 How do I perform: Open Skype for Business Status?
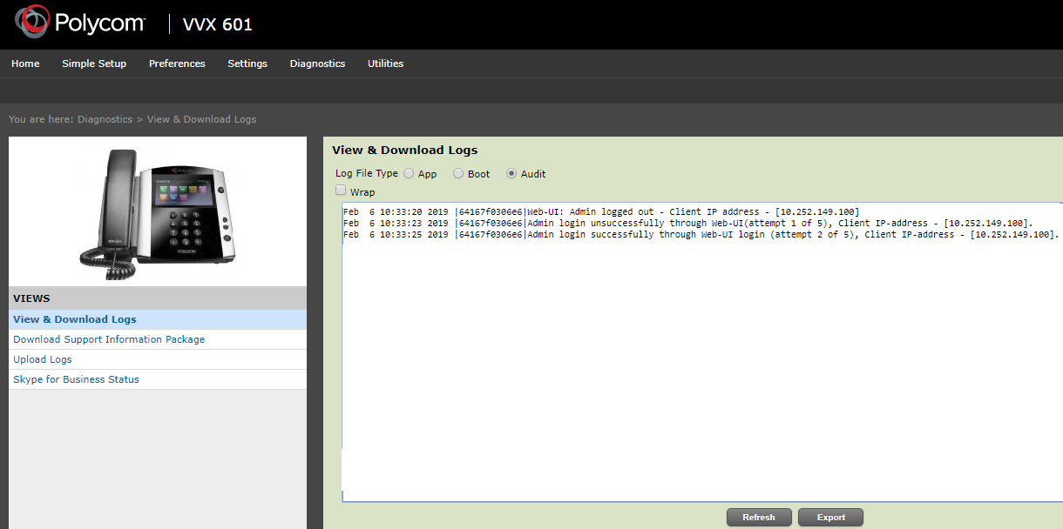(x=75, y=378)
